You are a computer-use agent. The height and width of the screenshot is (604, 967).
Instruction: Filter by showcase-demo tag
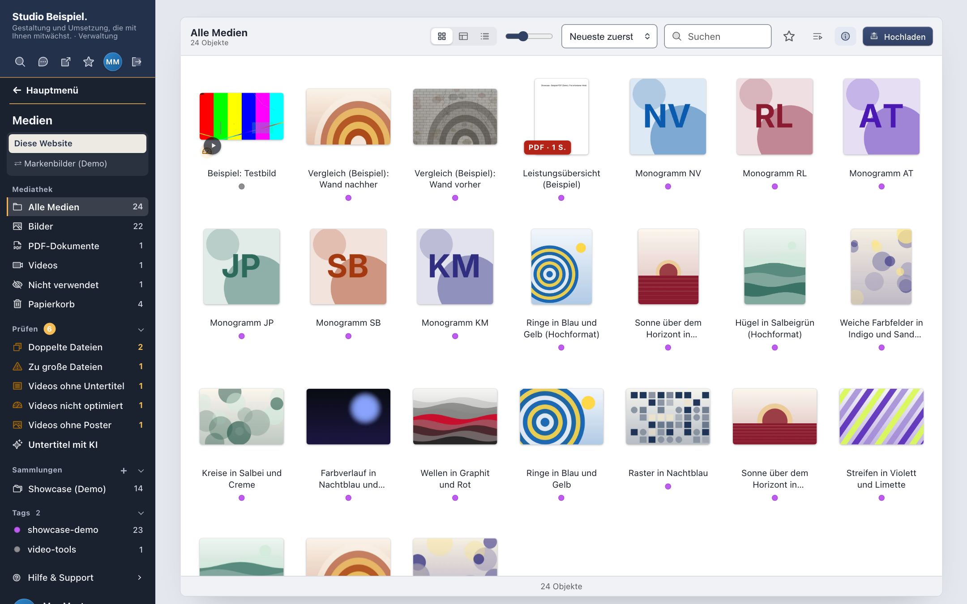[77, 530]
